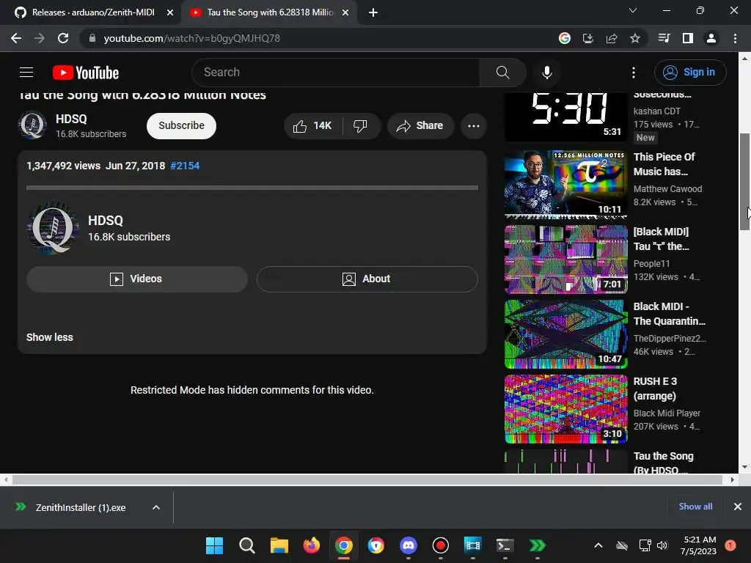Open Firefox from taskbar
The image size is (751, 563).
311,545
